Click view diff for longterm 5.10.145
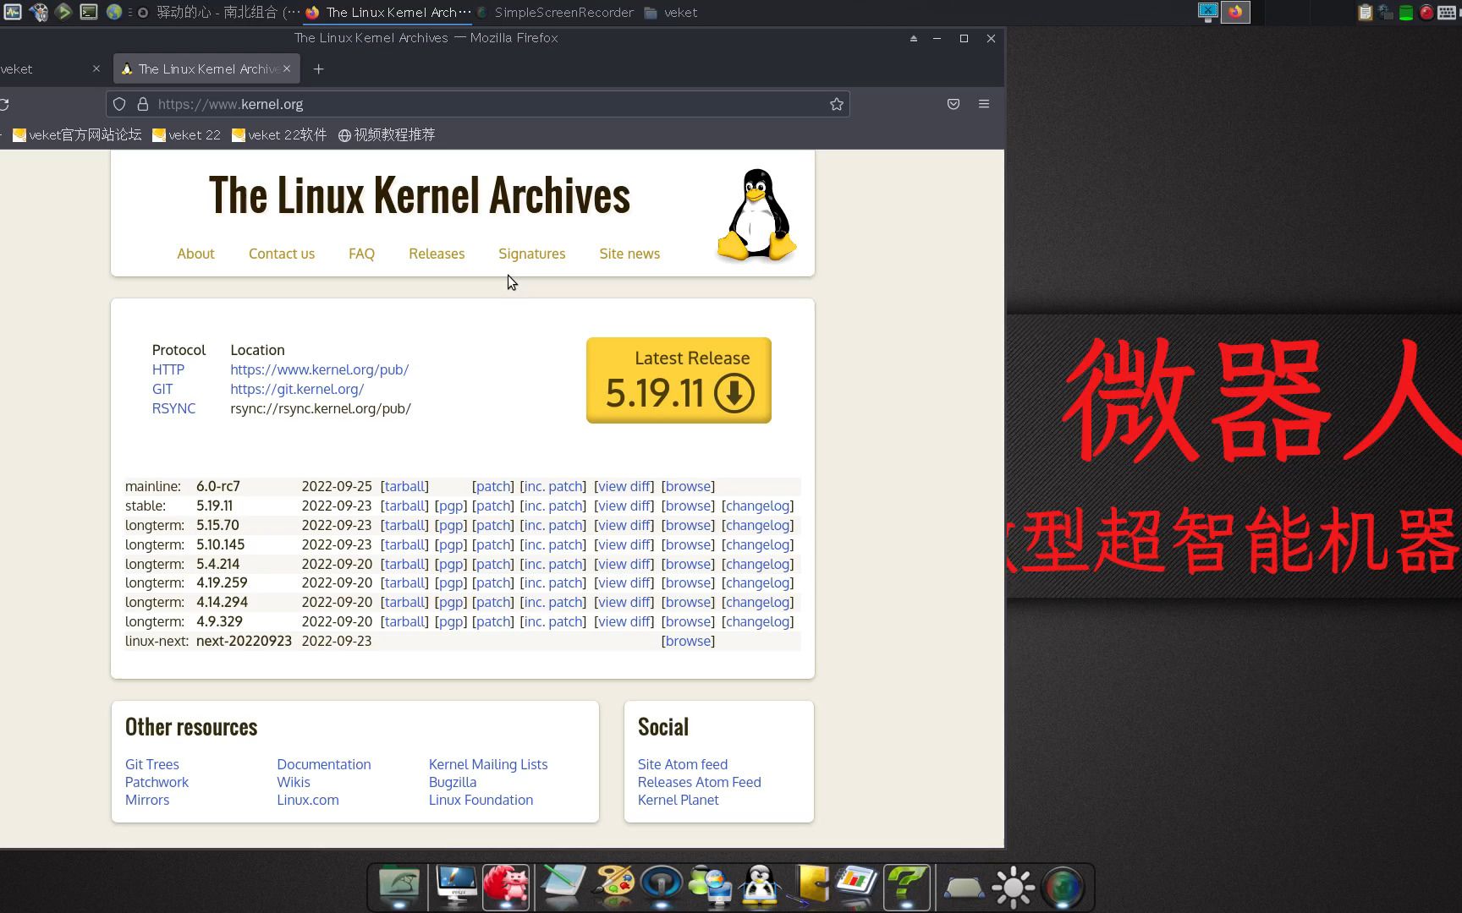The width and height of the screenshot is (1462, 913). 624,544
